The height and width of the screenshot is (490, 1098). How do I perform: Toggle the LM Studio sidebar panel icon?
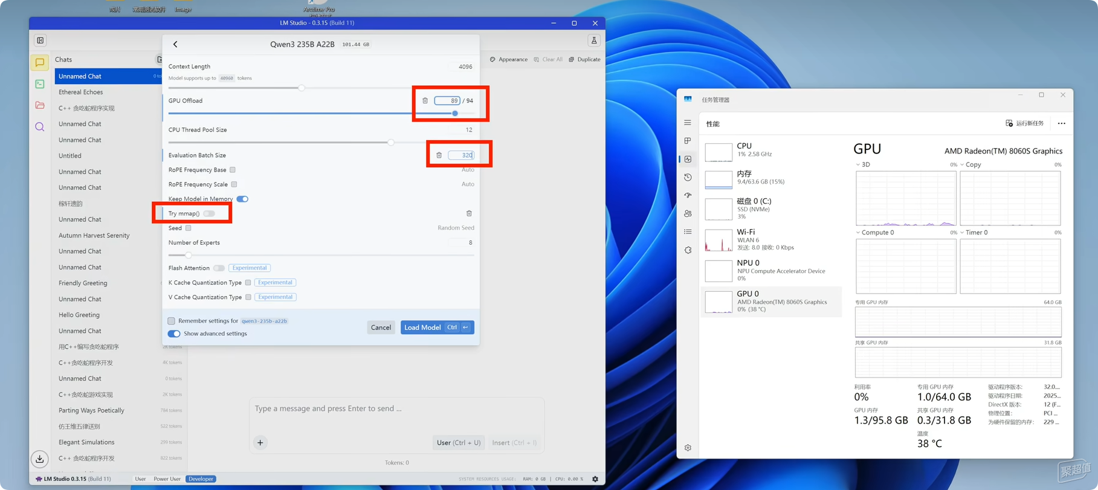(x=40, y=40)
